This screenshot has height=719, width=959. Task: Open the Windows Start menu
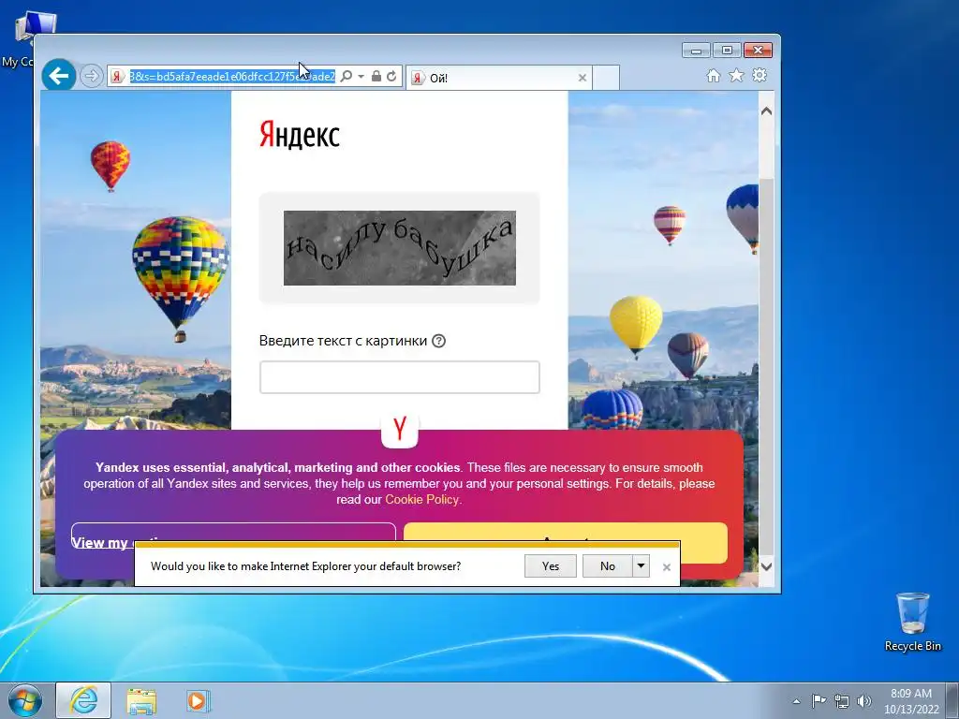tap(25, 700)
